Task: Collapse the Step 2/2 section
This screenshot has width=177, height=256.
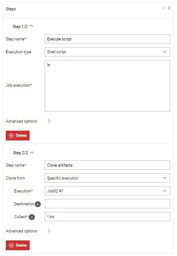Action: tap(32, 152)
